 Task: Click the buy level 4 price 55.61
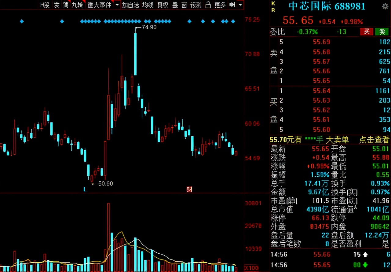(322, 119)
